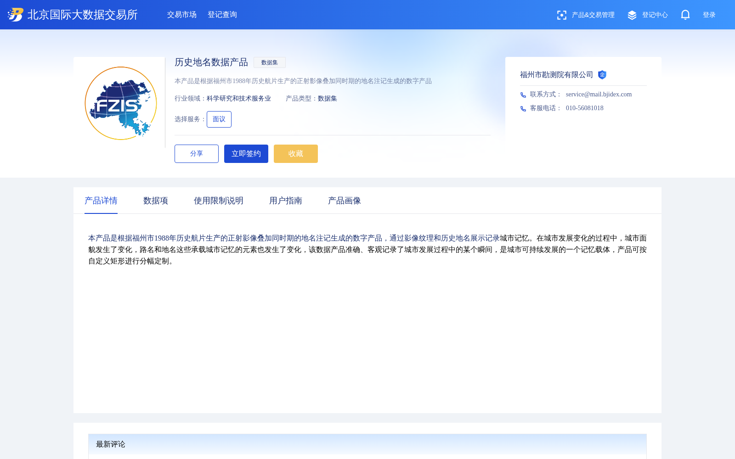Click the 登记中心 layers icon
This screenshot has width=735, height=459.
point(632,15)
